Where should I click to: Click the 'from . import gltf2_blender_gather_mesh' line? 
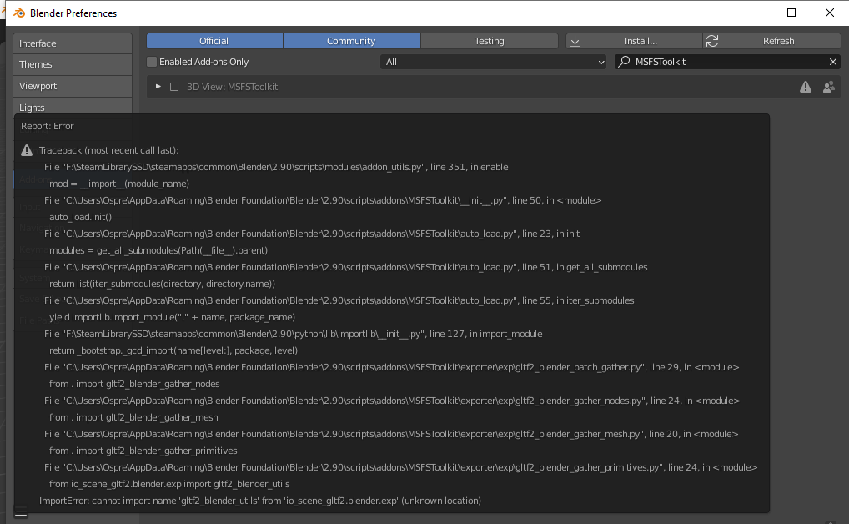(x=133, y=417)
